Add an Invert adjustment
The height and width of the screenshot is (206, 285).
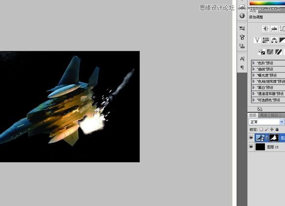261,52
